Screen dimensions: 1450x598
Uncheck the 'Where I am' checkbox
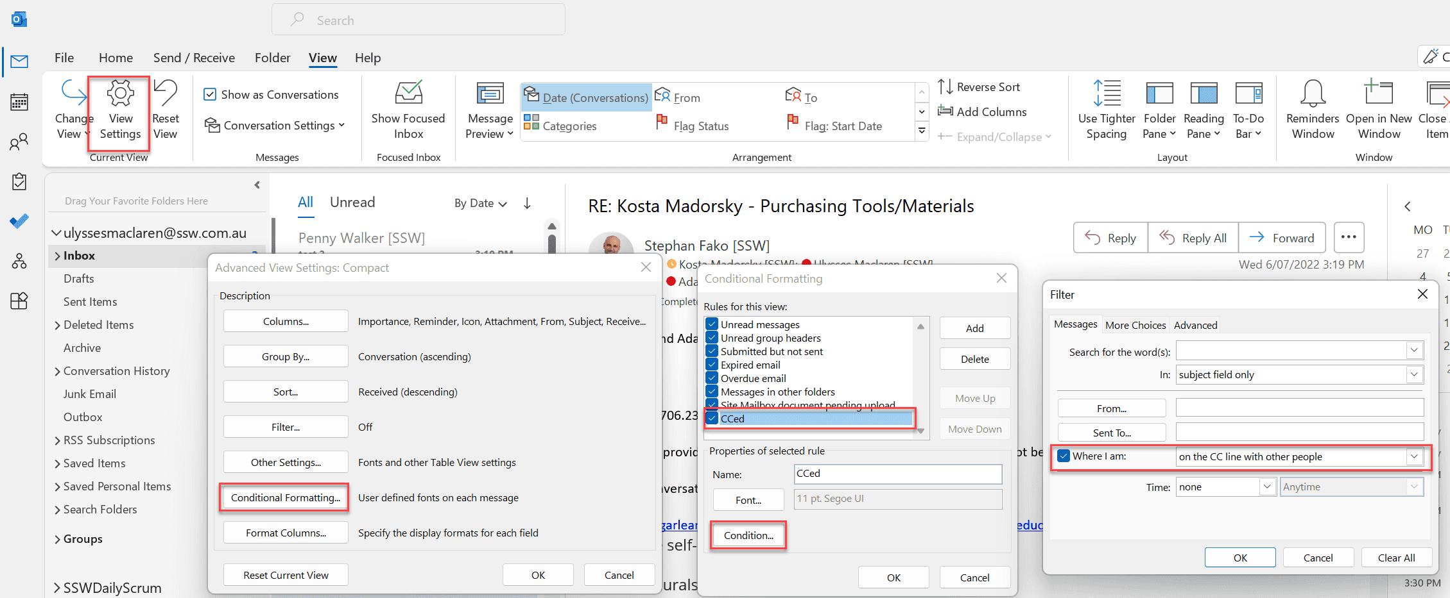tap(1064, 456)
